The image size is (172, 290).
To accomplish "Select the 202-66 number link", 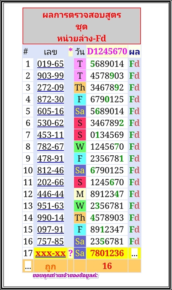I will pos(51,182).
